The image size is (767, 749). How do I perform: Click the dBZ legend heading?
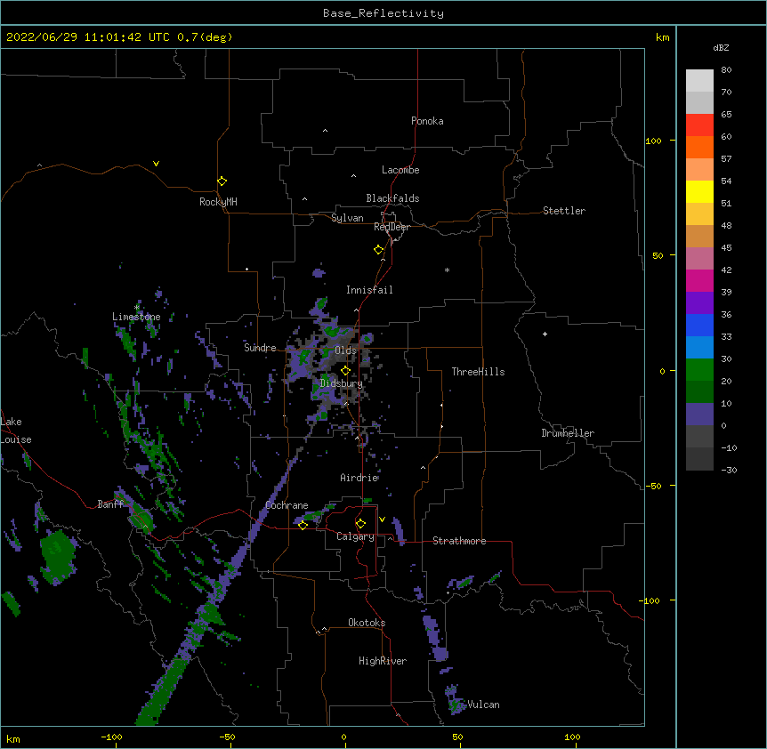721,48
